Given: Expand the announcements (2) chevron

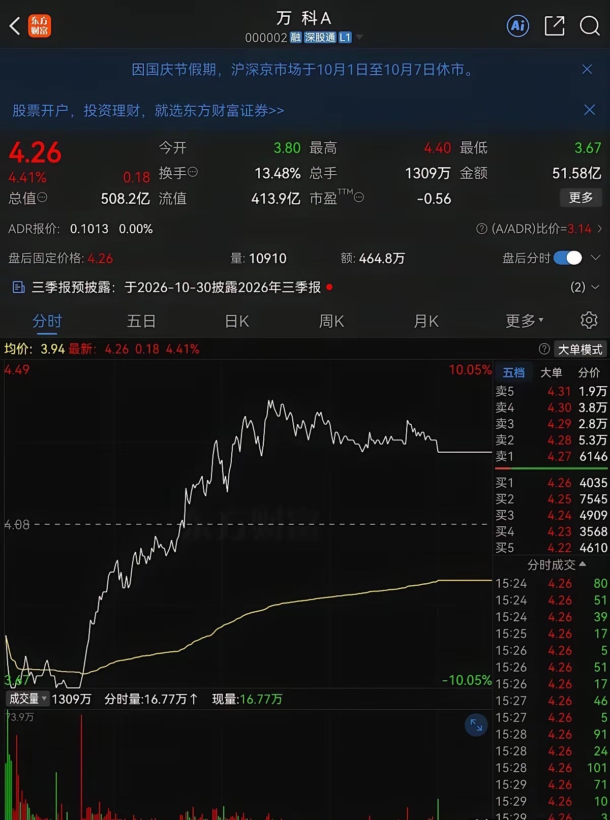Looking at the screenshot, I should [x=595, y=288].
